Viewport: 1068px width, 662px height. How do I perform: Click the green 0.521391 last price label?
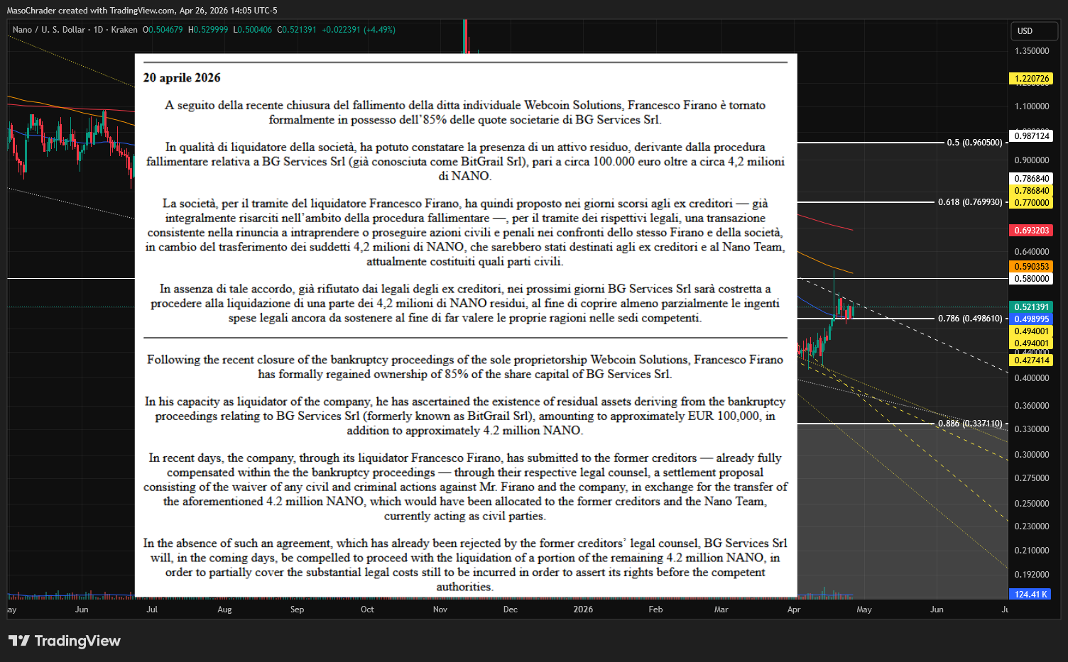point(1032,307)
